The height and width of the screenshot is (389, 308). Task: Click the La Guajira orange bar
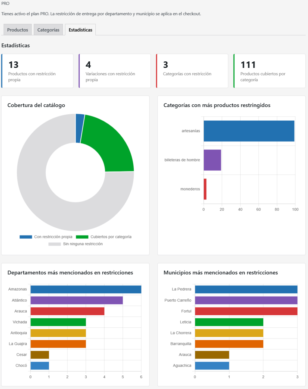tap(58, 344)
